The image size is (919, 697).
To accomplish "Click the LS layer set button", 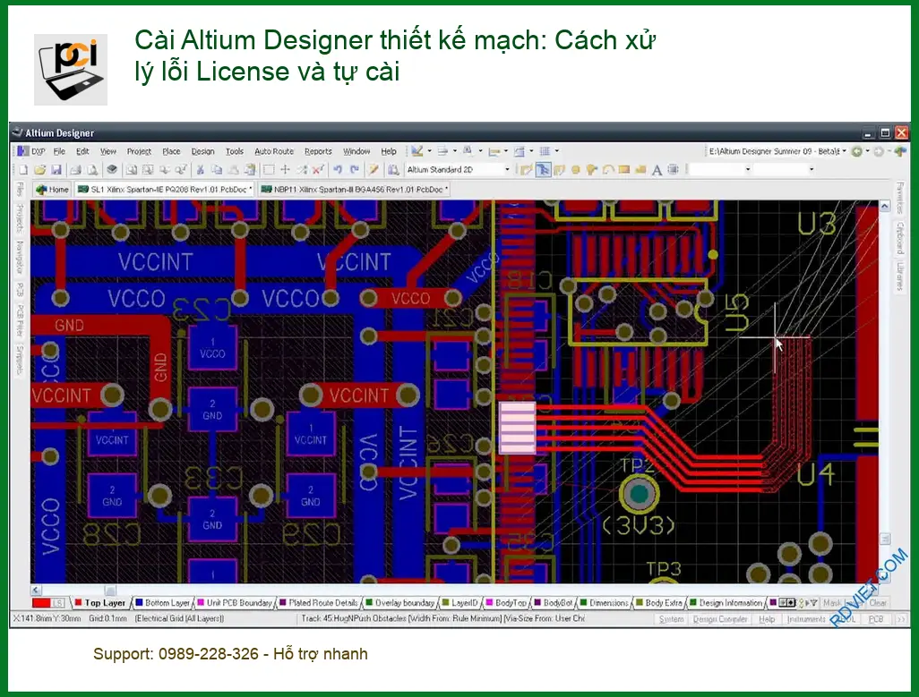I will click(x=58, y=603).
